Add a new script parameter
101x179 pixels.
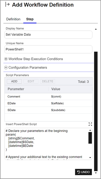pos(14,81)
